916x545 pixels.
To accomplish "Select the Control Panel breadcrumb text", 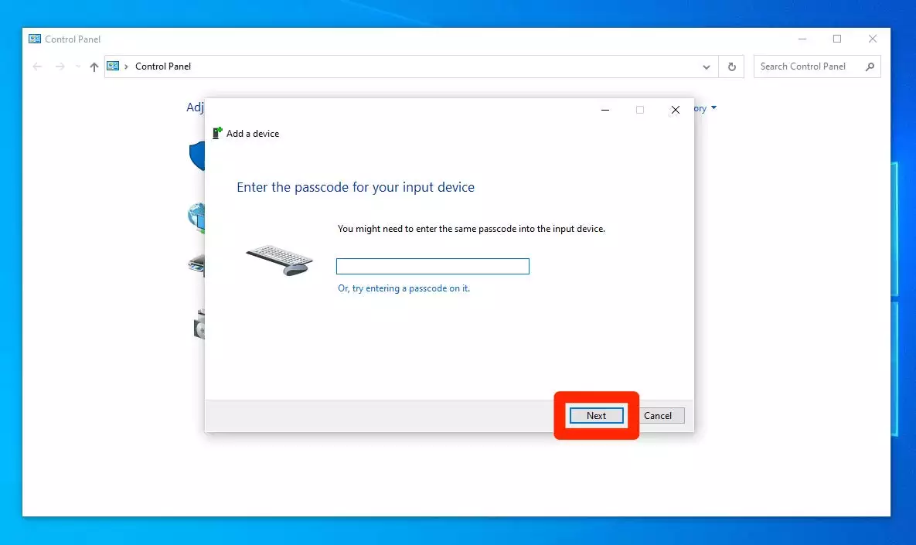I will click(x=163, y=66).
